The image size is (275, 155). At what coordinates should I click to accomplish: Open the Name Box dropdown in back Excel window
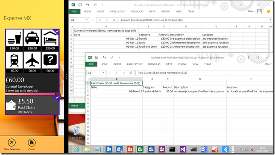click(87, 20)
